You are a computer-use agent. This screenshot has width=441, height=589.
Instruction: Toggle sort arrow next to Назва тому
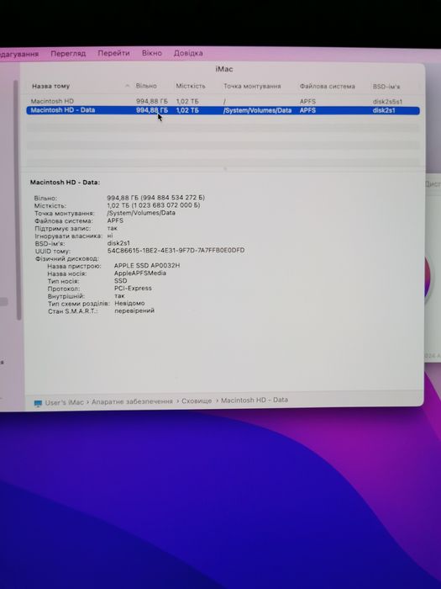point(127,86)
